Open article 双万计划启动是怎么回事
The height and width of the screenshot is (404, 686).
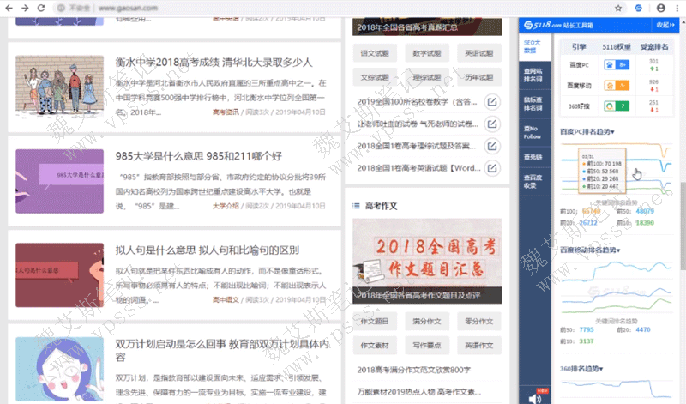pyautogui.click(x=222, y=351)
